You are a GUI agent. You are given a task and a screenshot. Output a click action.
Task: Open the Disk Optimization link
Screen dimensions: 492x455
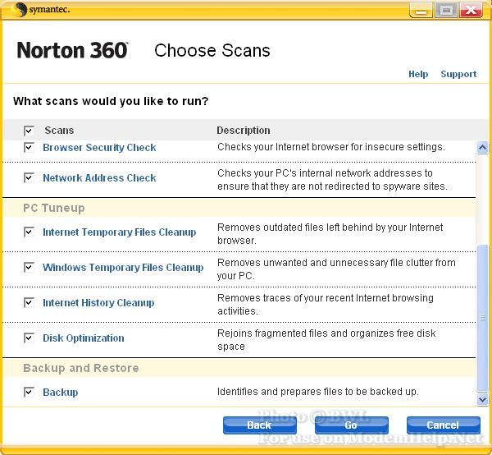pos(84,338)
